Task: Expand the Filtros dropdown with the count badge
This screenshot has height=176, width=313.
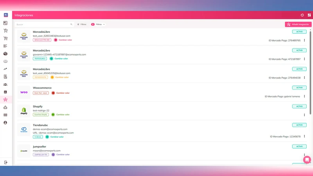Action: [98, 24]
